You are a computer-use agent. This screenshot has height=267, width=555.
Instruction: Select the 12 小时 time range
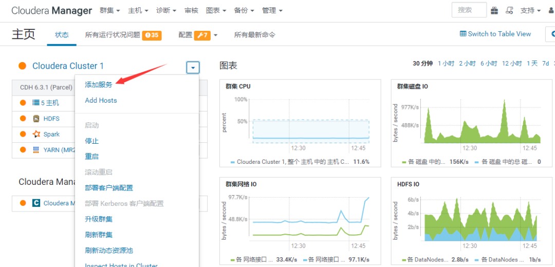click(x=512, y=63)
